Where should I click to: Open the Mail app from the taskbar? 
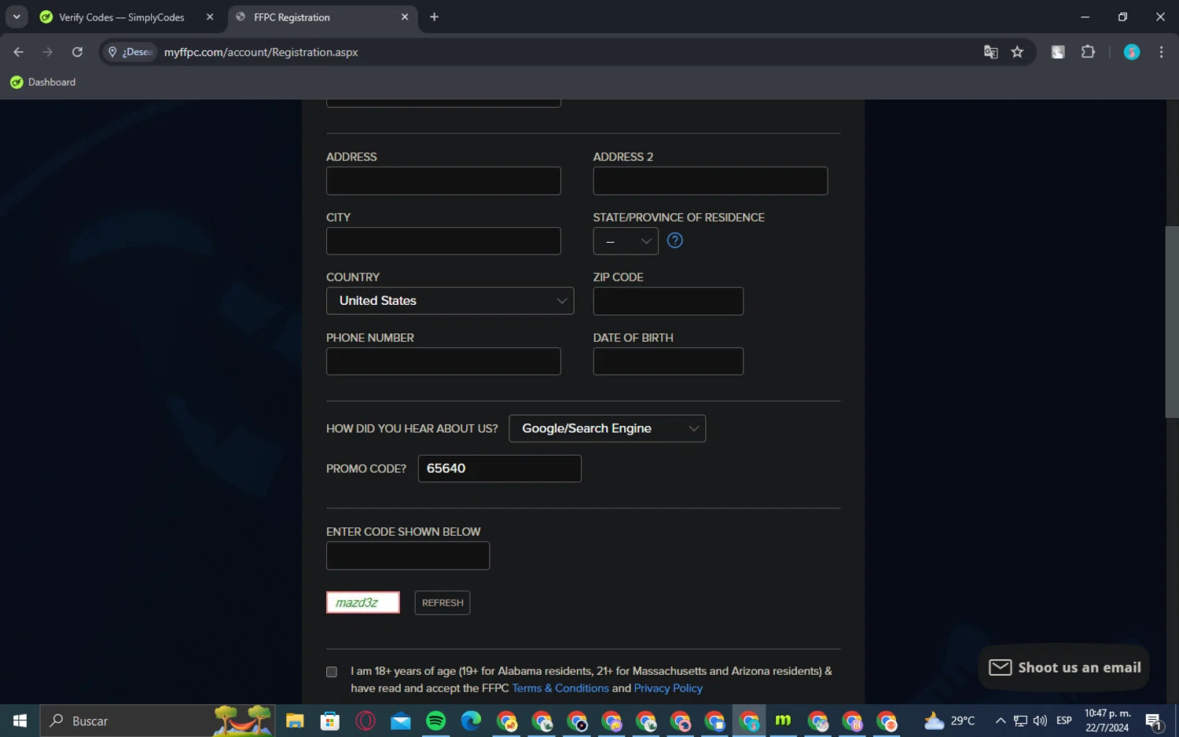(x=401, y=720)
